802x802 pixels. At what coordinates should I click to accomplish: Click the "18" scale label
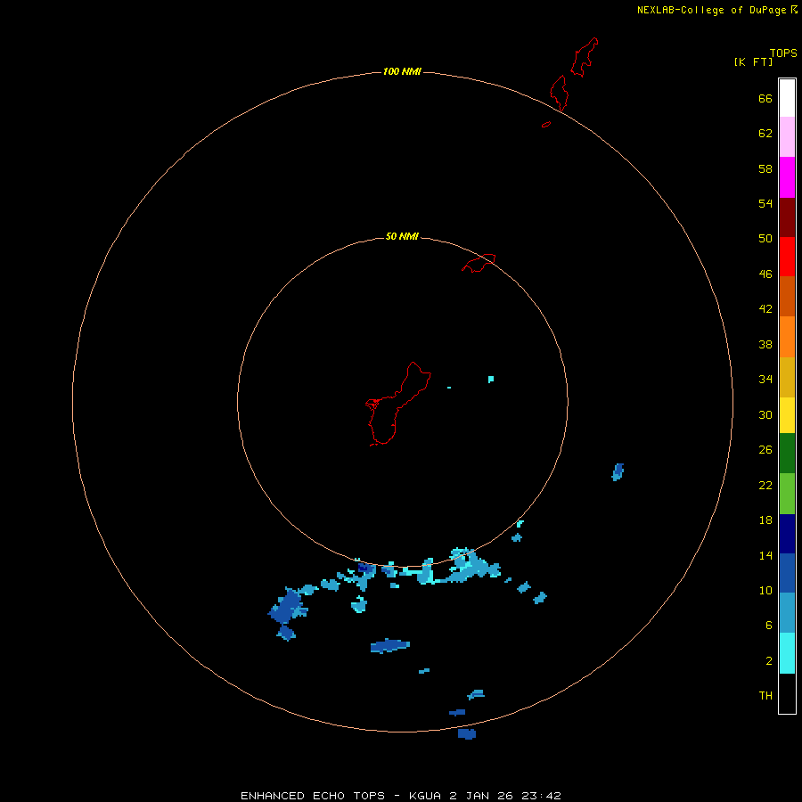pyautogui.click(x=765, y=520)
